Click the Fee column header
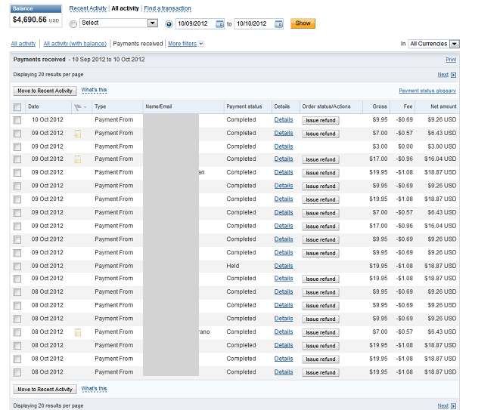500x410 pixels. (408, 106)
